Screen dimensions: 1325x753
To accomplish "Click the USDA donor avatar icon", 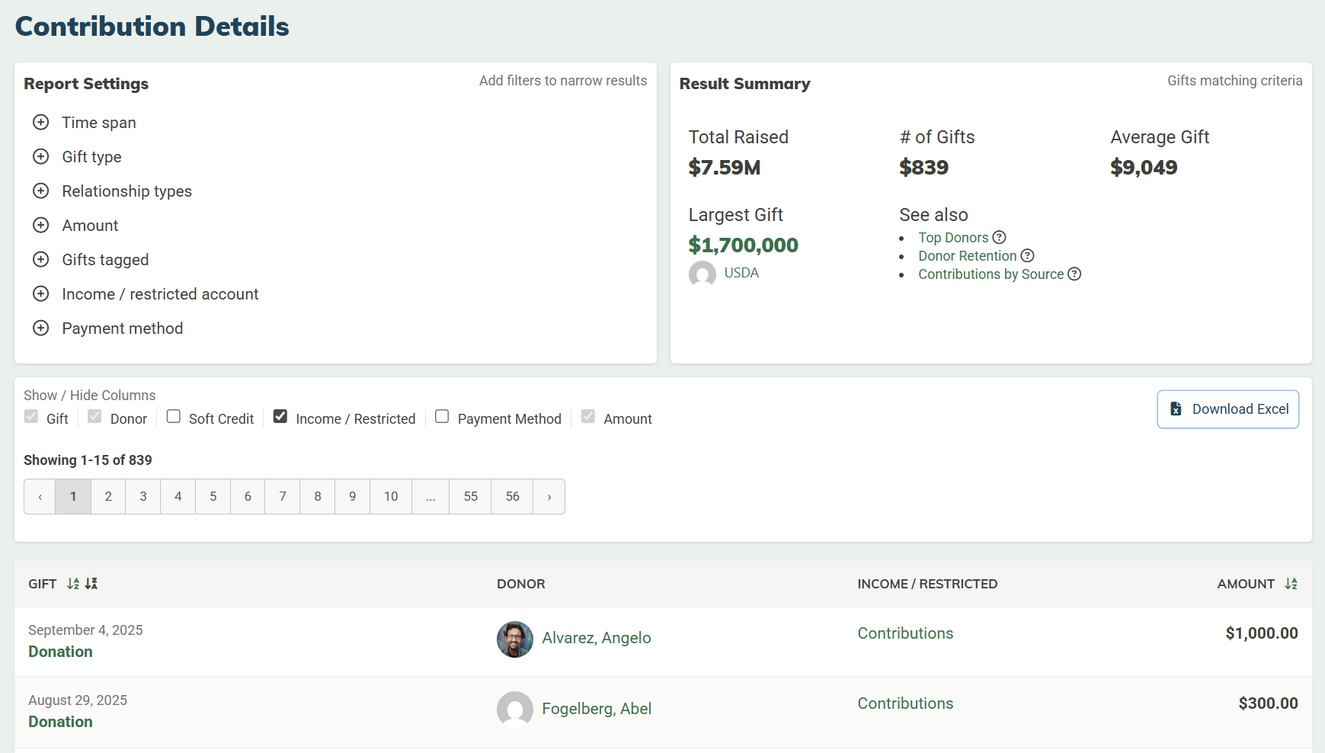I will click(x=702, y=274).
